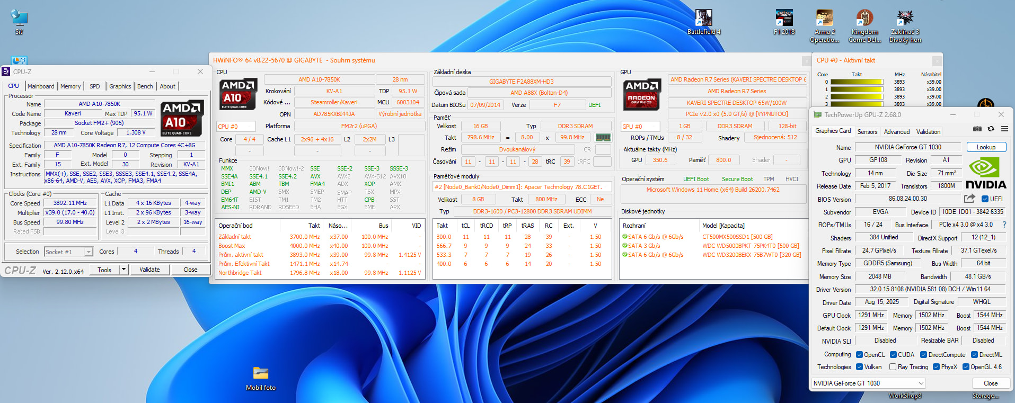Click the Bus Interface question mark icon
This screenshot has height=403, width=1015.
[1004, 225]
